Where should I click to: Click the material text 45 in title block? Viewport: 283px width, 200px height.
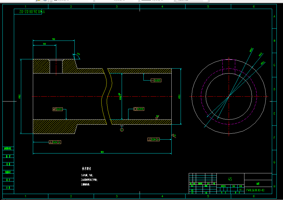230,179
